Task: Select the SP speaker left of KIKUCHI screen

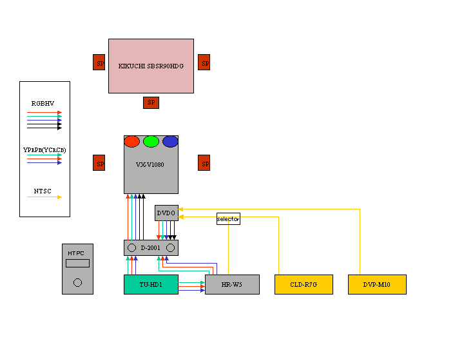Action: tap(99, 63)
